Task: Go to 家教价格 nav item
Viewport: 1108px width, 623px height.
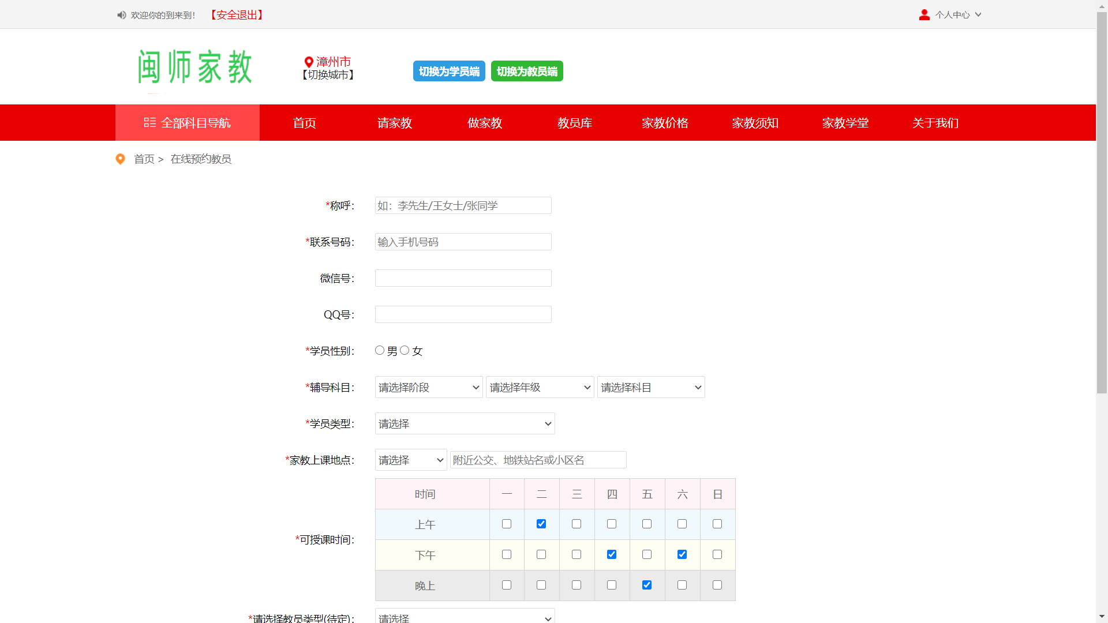Action: pos(665,123)
